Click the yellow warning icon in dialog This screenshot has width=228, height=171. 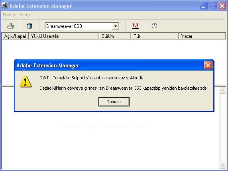tap(26, 81)
